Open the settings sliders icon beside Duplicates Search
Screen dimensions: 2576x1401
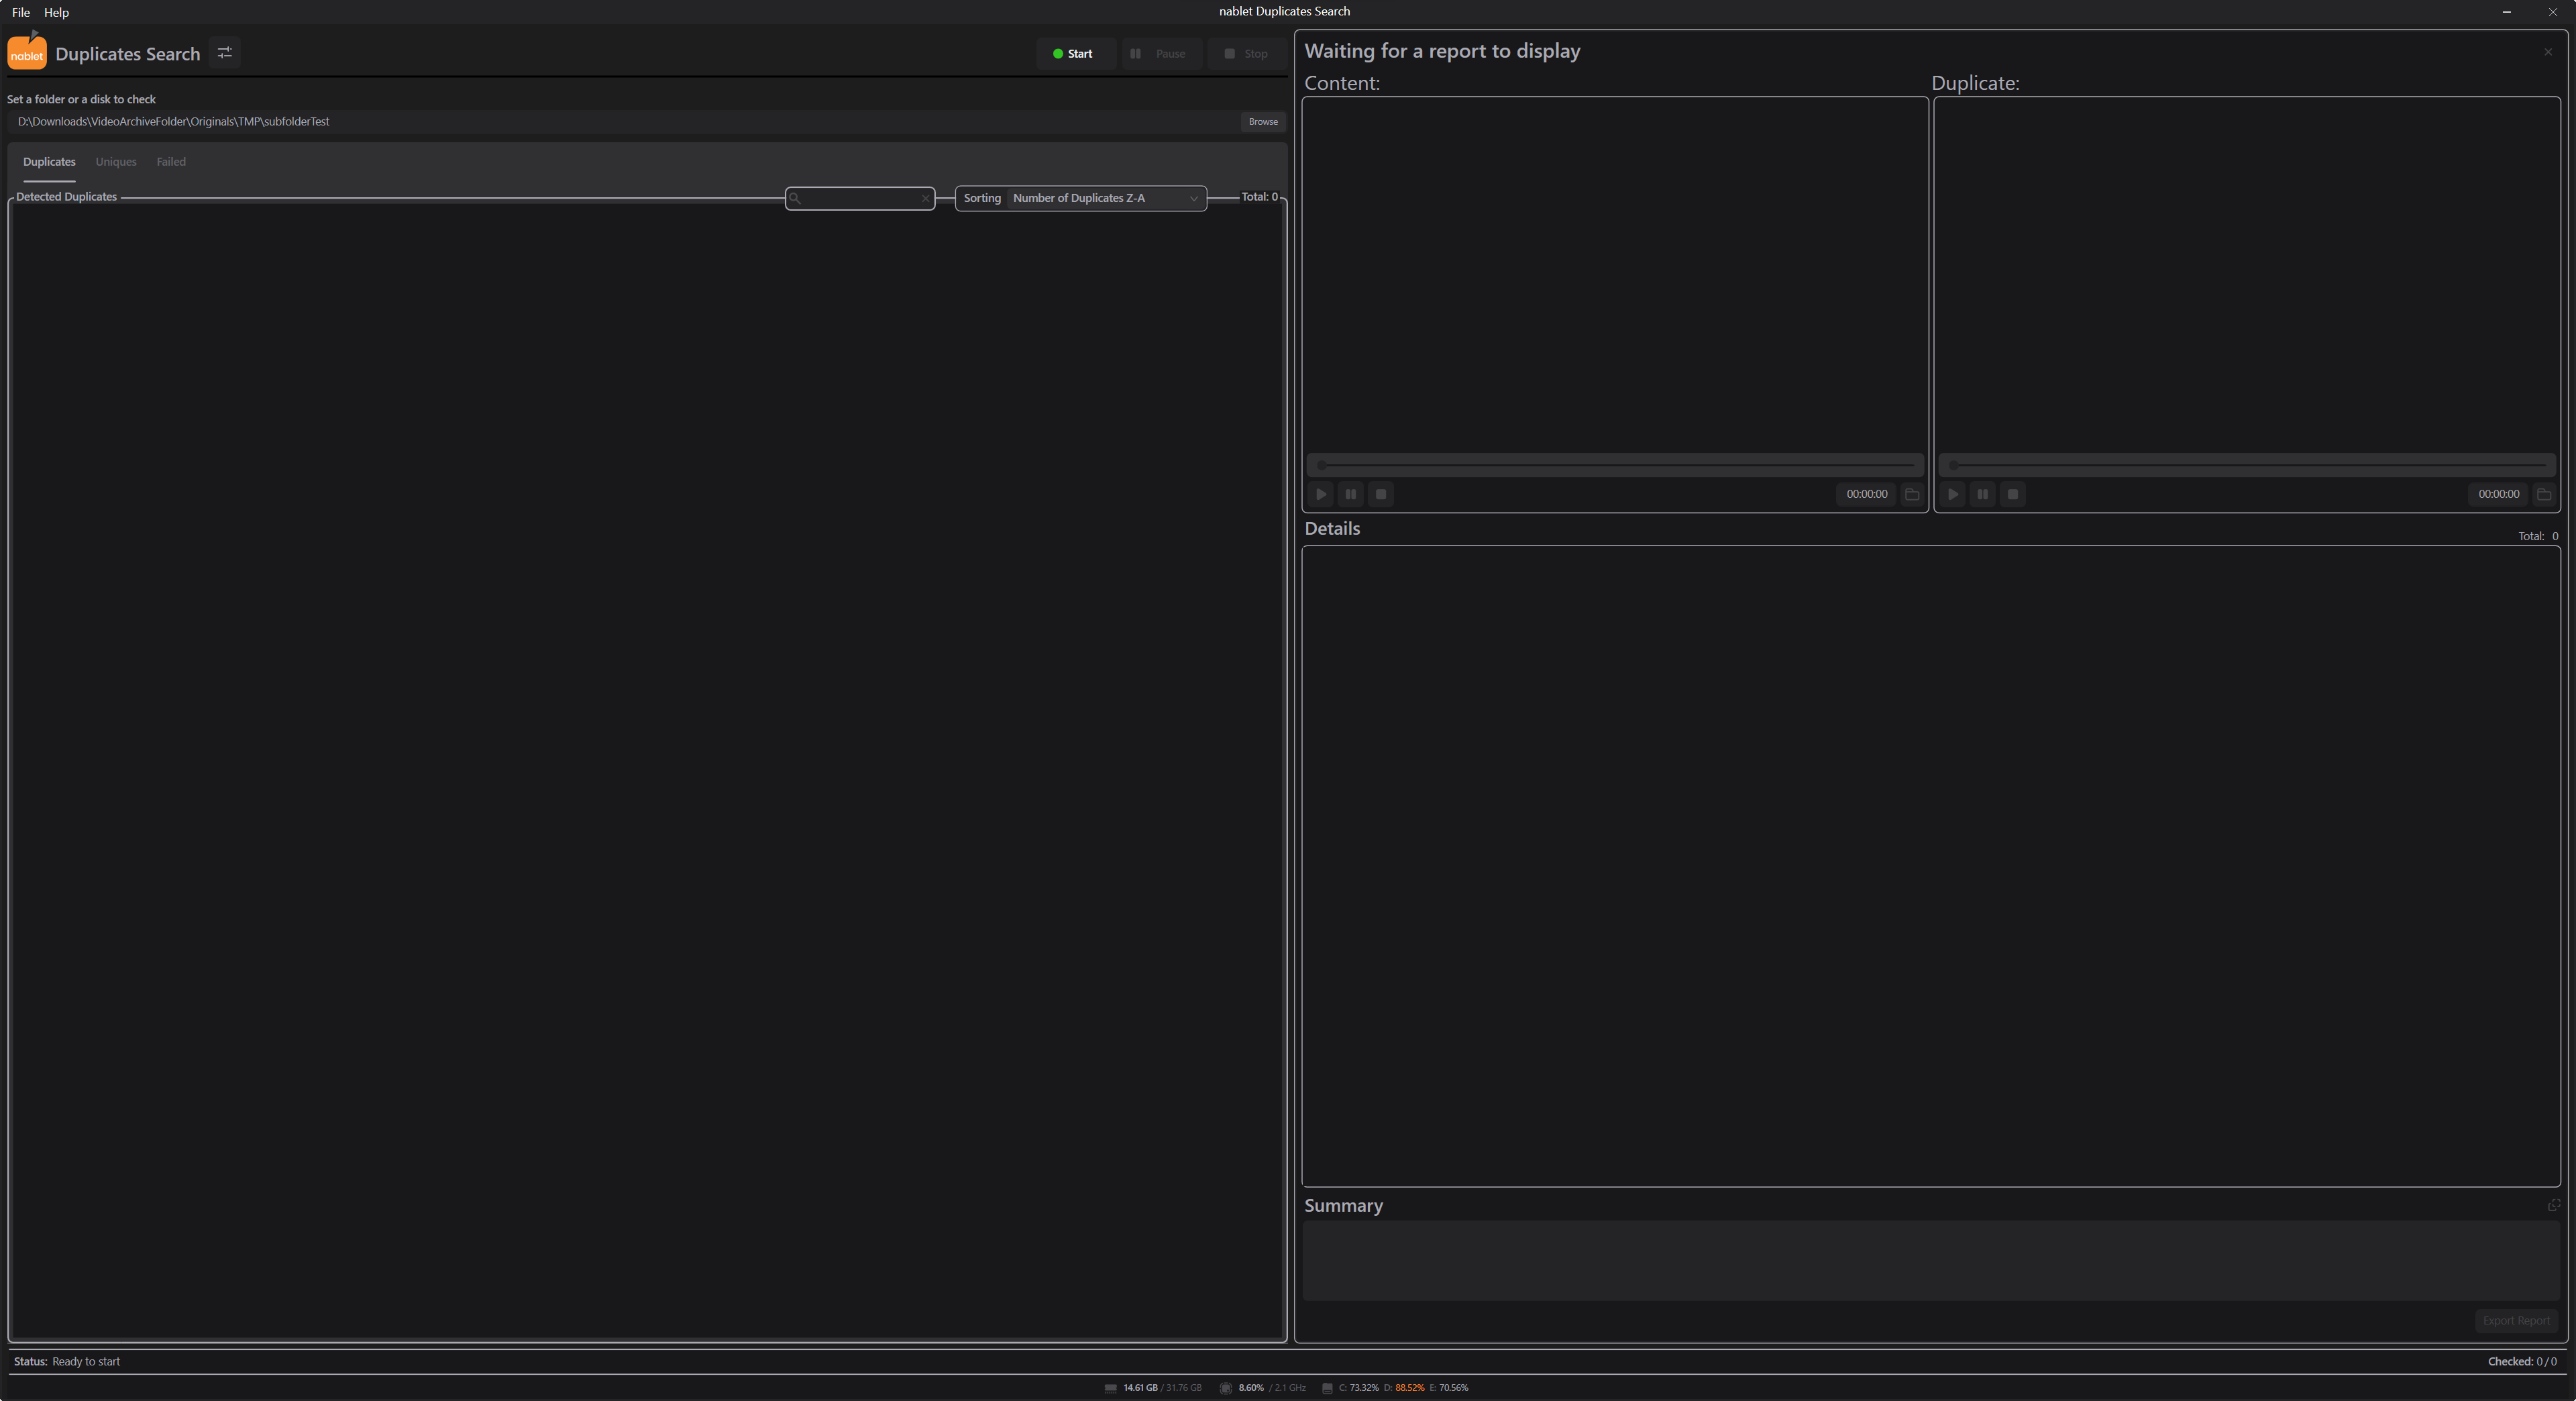click(225, 53)
